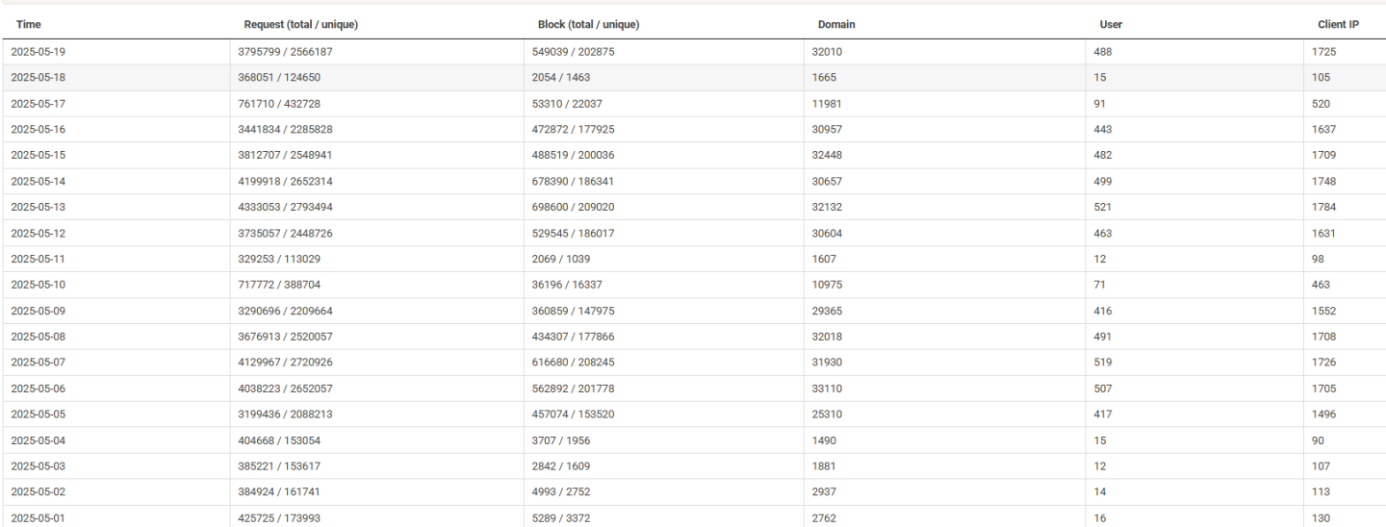1386x527 pixels.
Task: Select block value 36196 / 16337
Action: [568, 286]
